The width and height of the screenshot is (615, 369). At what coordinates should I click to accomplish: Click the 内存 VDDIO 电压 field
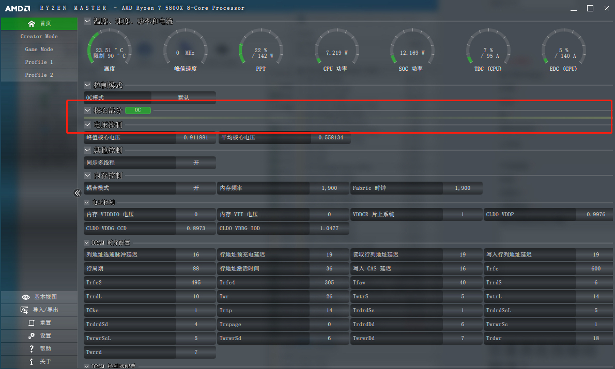click(150, 215)
